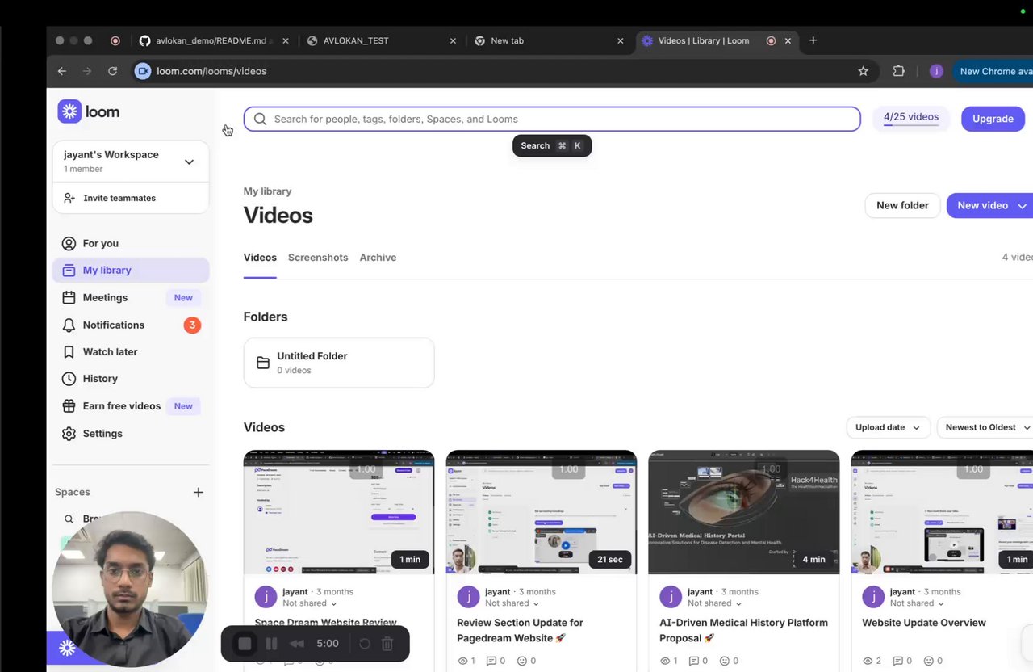1033x672 pixels.
Task: Open the Chrome profile avatar
Action: tap(936, 71)
